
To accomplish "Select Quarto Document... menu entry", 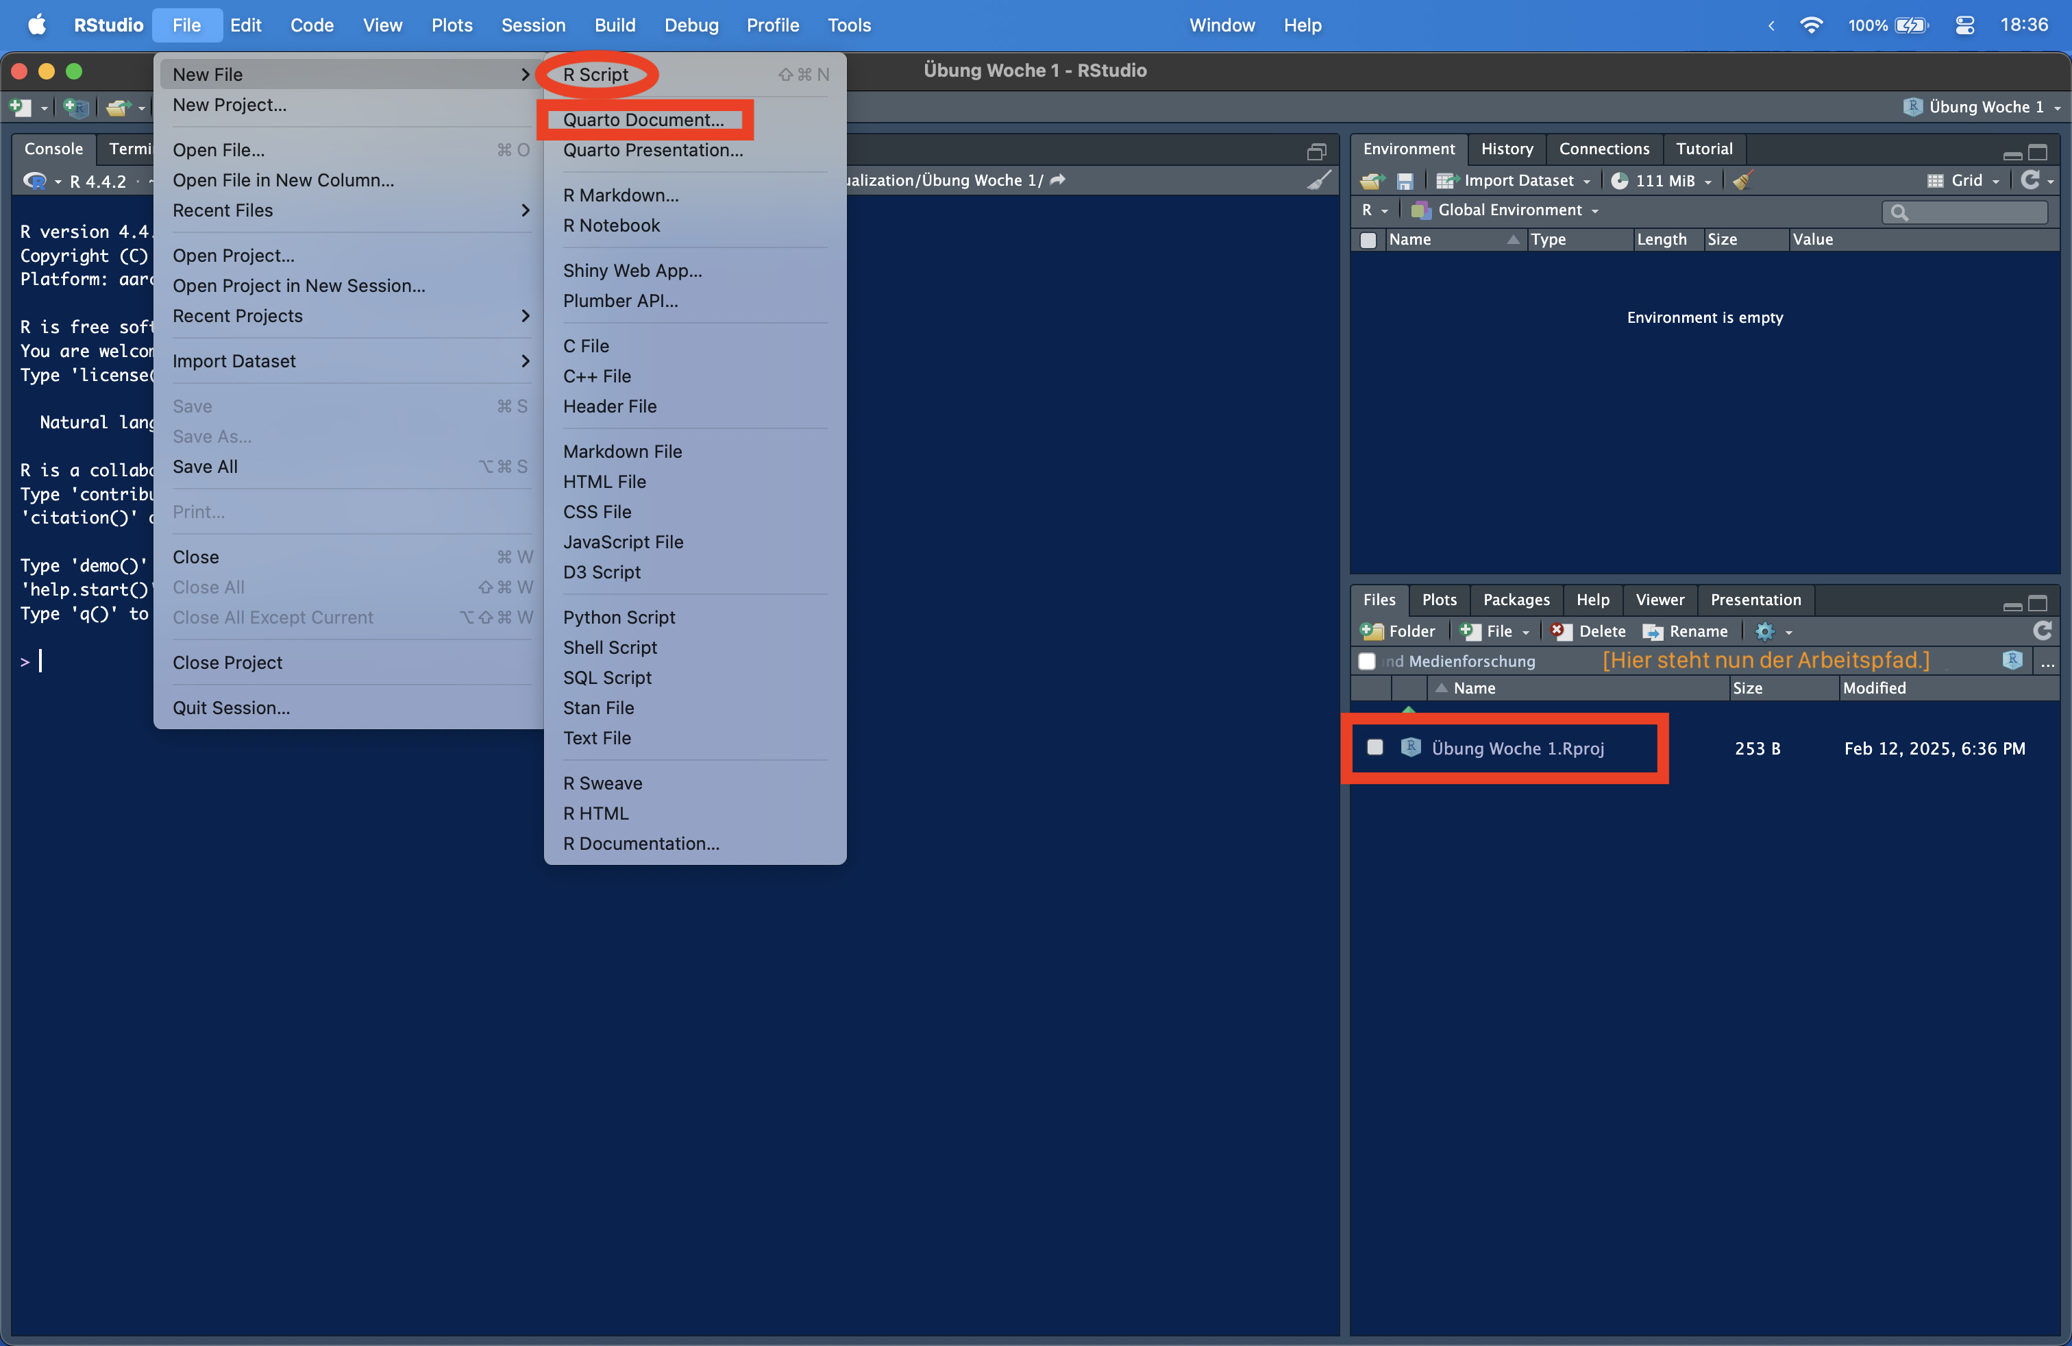I will tap(643, 119).
